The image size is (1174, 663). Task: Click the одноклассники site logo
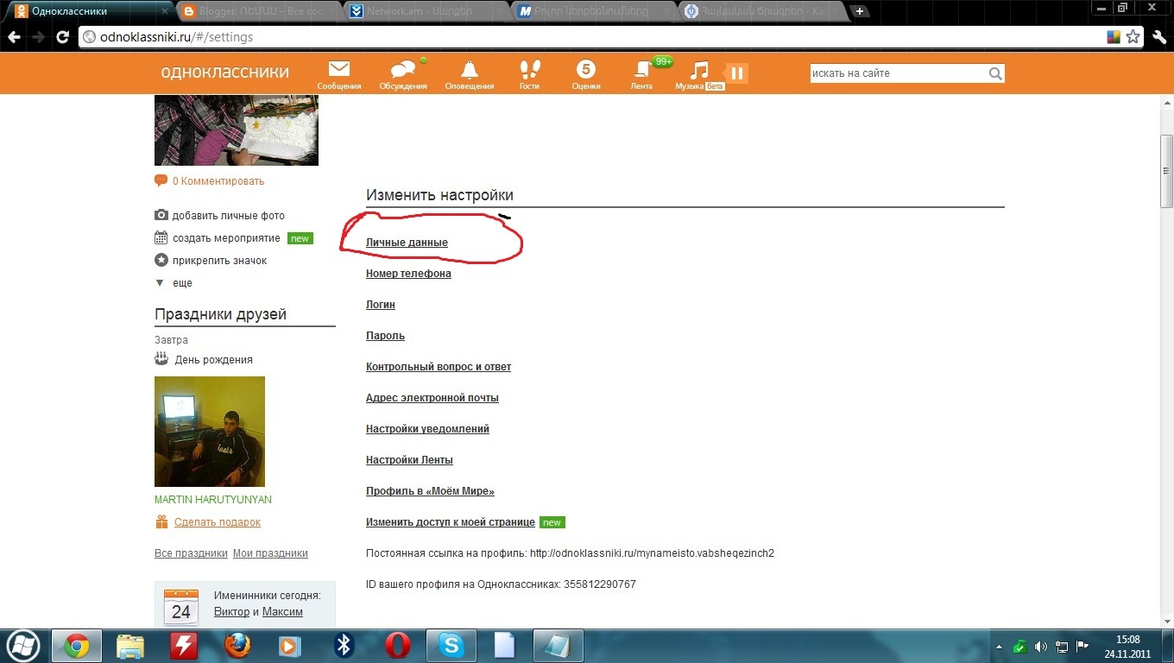(224, 73)
